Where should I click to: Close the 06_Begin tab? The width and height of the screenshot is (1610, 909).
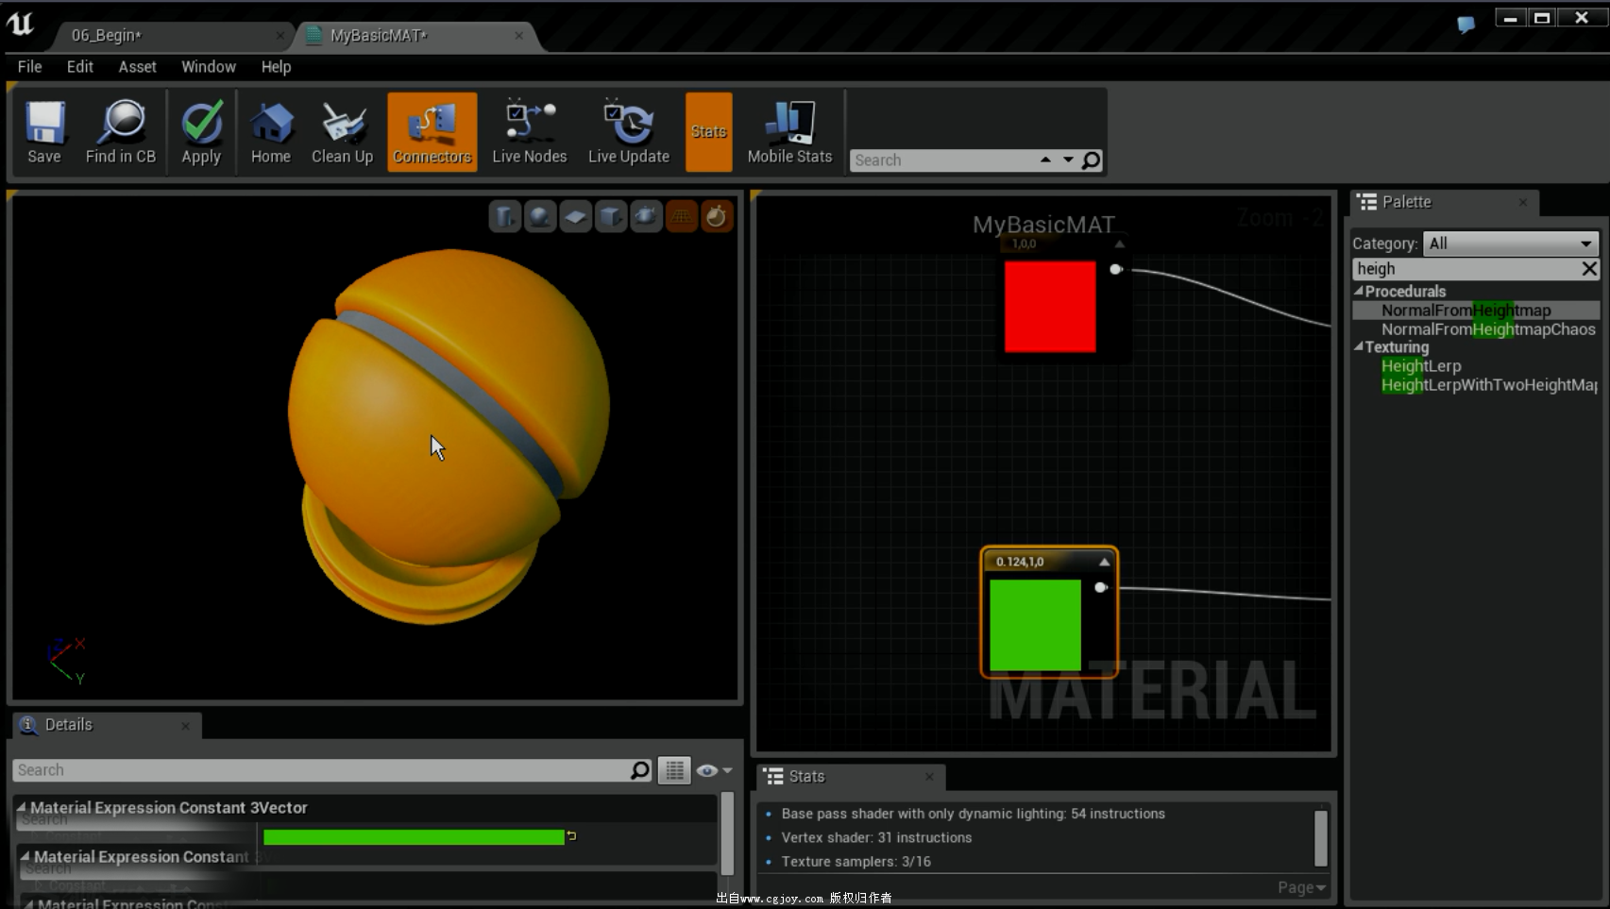coord(280,36)
